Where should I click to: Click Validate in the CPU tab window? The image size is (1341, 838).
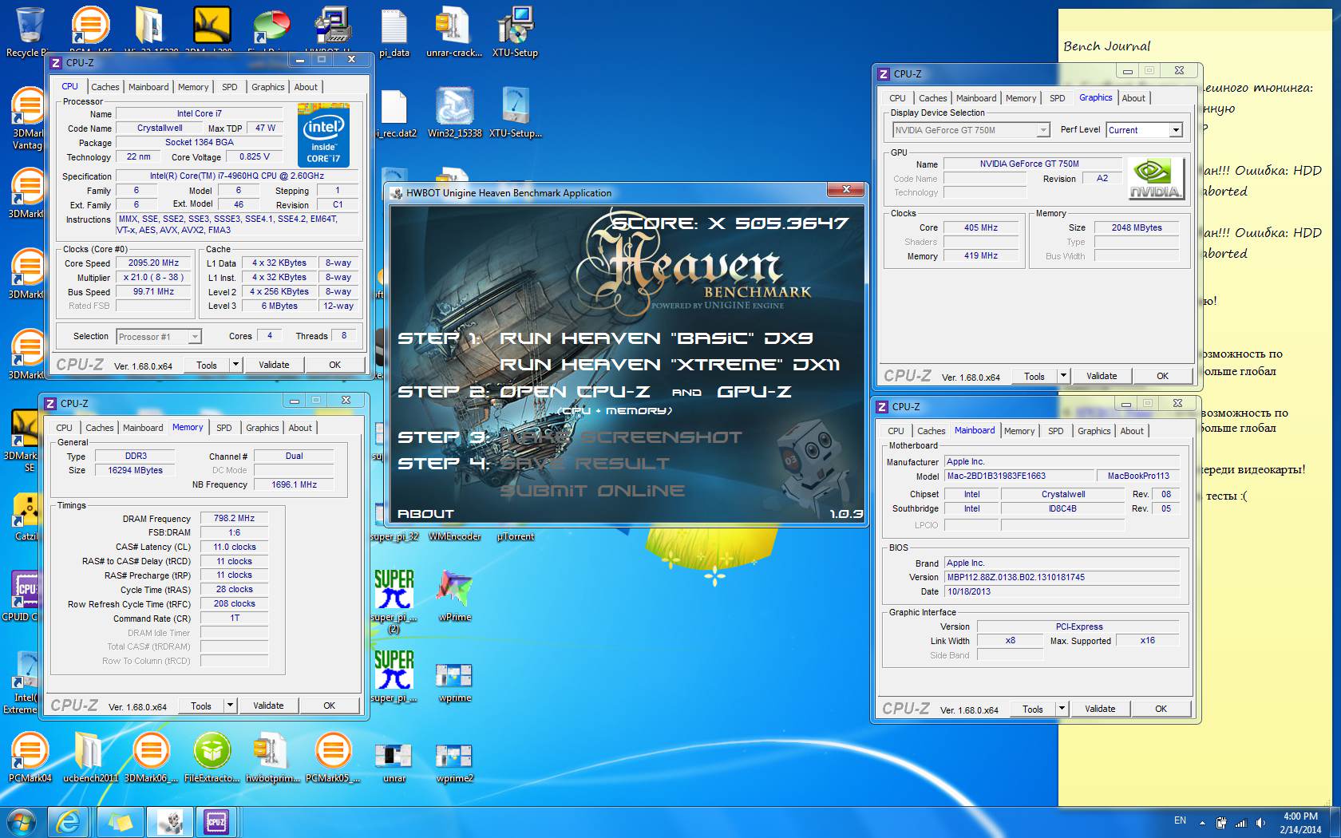click(x=274, y=365)
